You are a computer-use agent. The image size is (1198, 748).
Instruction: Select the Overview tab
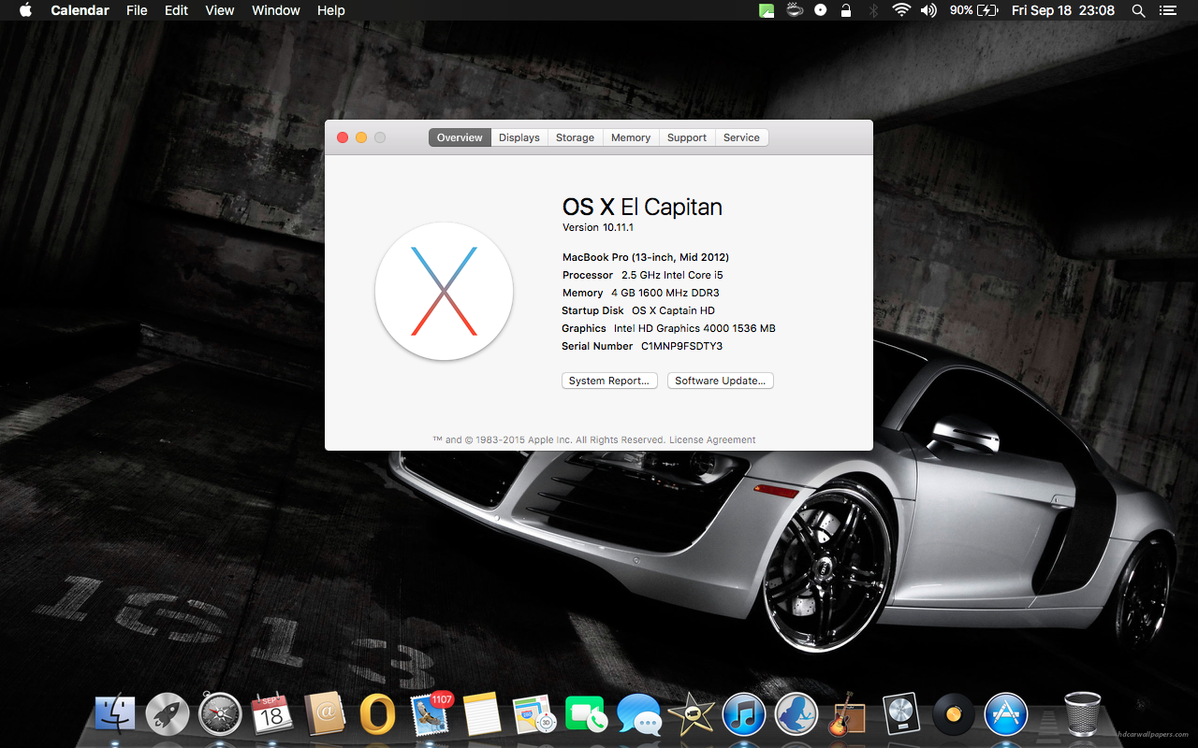[x=460, y=137]
